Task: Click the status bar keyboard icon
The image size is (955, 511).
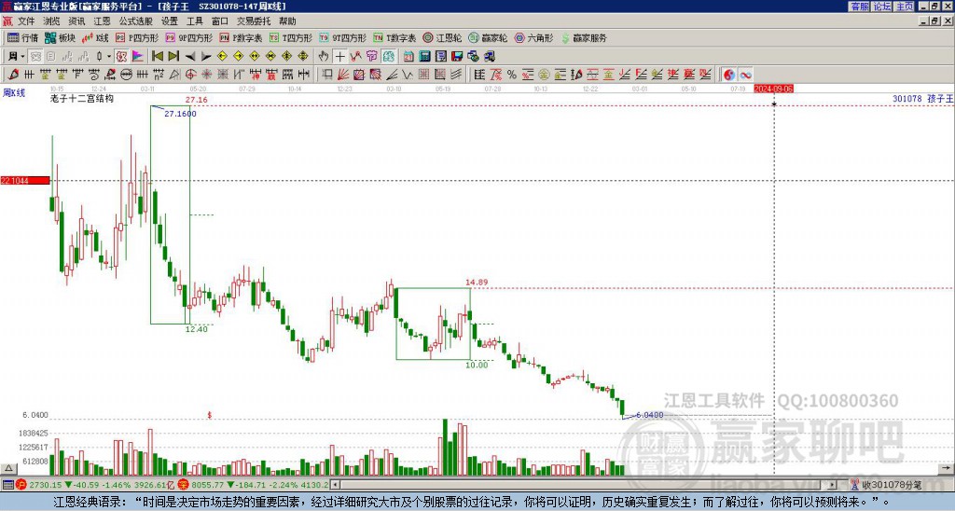Action: click(7, 485)
